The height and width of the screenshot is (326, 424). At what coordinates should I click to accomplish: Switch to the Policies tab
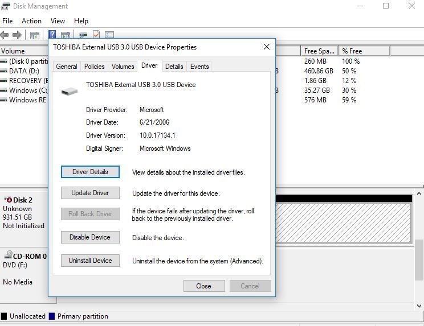[95, 67]
